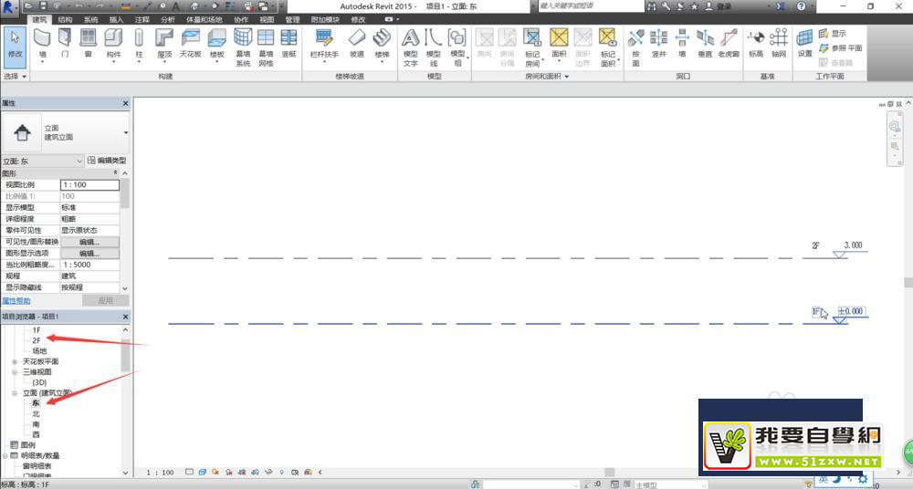
Task: Click 编辑 button for 可见性/图形替换
Action: click(89, 242)
